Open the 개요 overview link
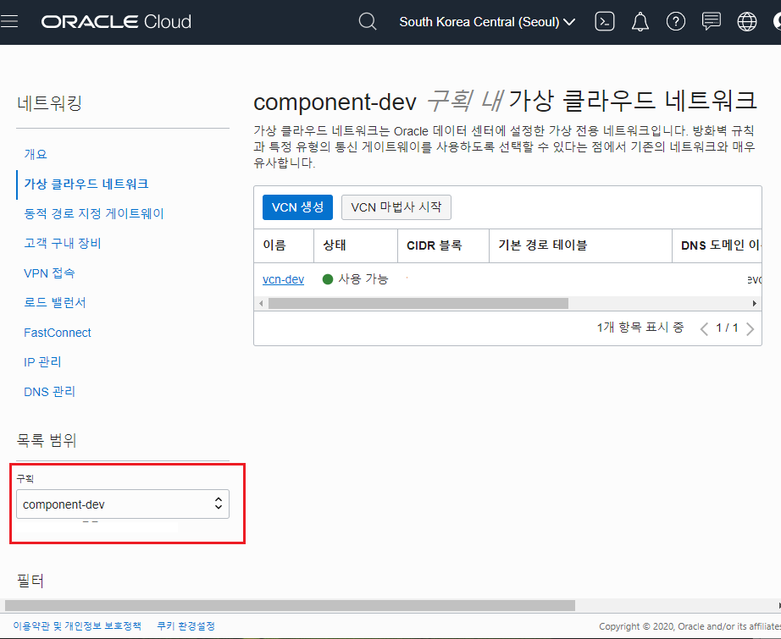 (x=36, y=154)
